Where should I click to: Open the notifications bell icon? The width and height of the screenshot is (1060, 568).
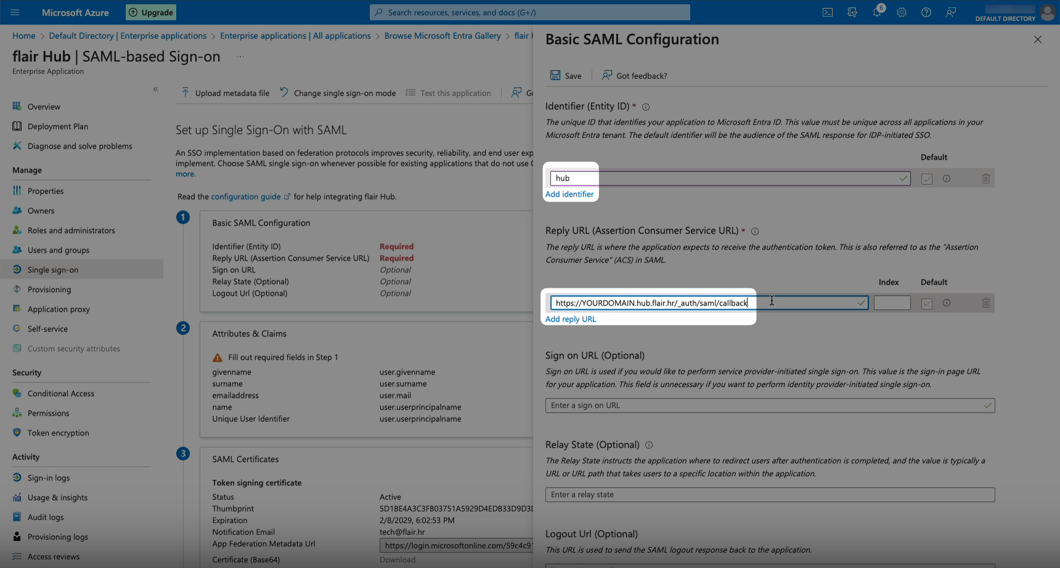coord(876,12)
